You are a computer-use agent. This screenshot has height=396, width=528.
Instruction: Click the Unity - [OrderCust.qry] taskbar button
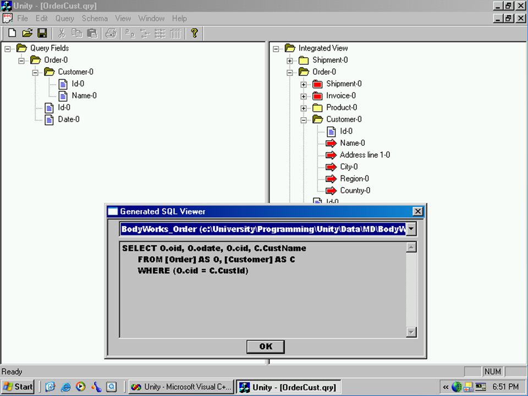coord(288,387)
